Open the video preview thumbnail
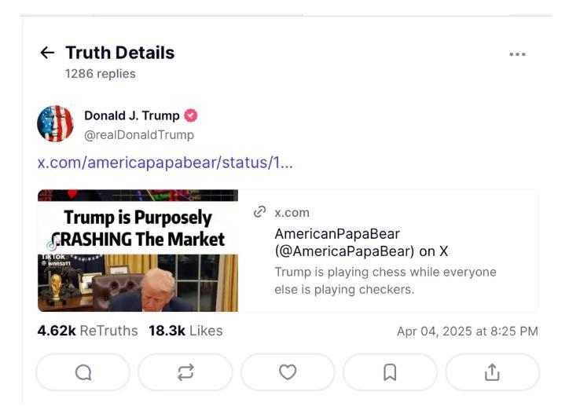 [138, 251]
